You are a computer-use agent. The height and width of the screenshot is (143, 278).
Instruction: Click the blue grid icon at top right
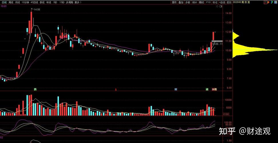(276, 2)
